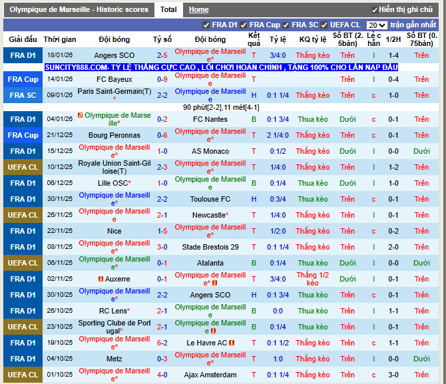Screen dimensions: 446x384
Task: Click the date 22/11/25 cell
Action: point(60,231)
